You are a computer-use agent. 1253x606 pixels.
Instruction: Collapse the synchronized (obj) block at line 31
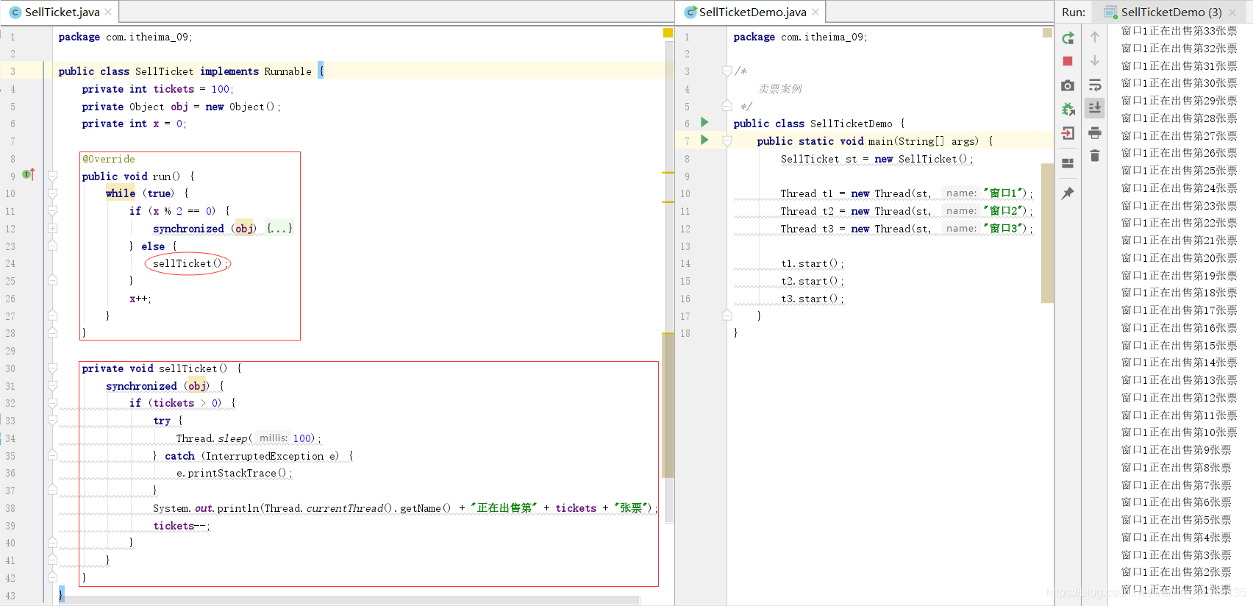(x=53, y=386)
